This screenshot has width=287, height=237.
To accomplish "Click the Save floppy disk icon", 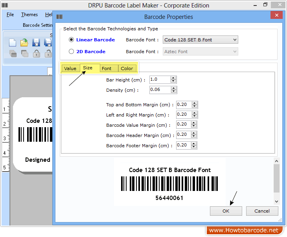I will 36,43.
